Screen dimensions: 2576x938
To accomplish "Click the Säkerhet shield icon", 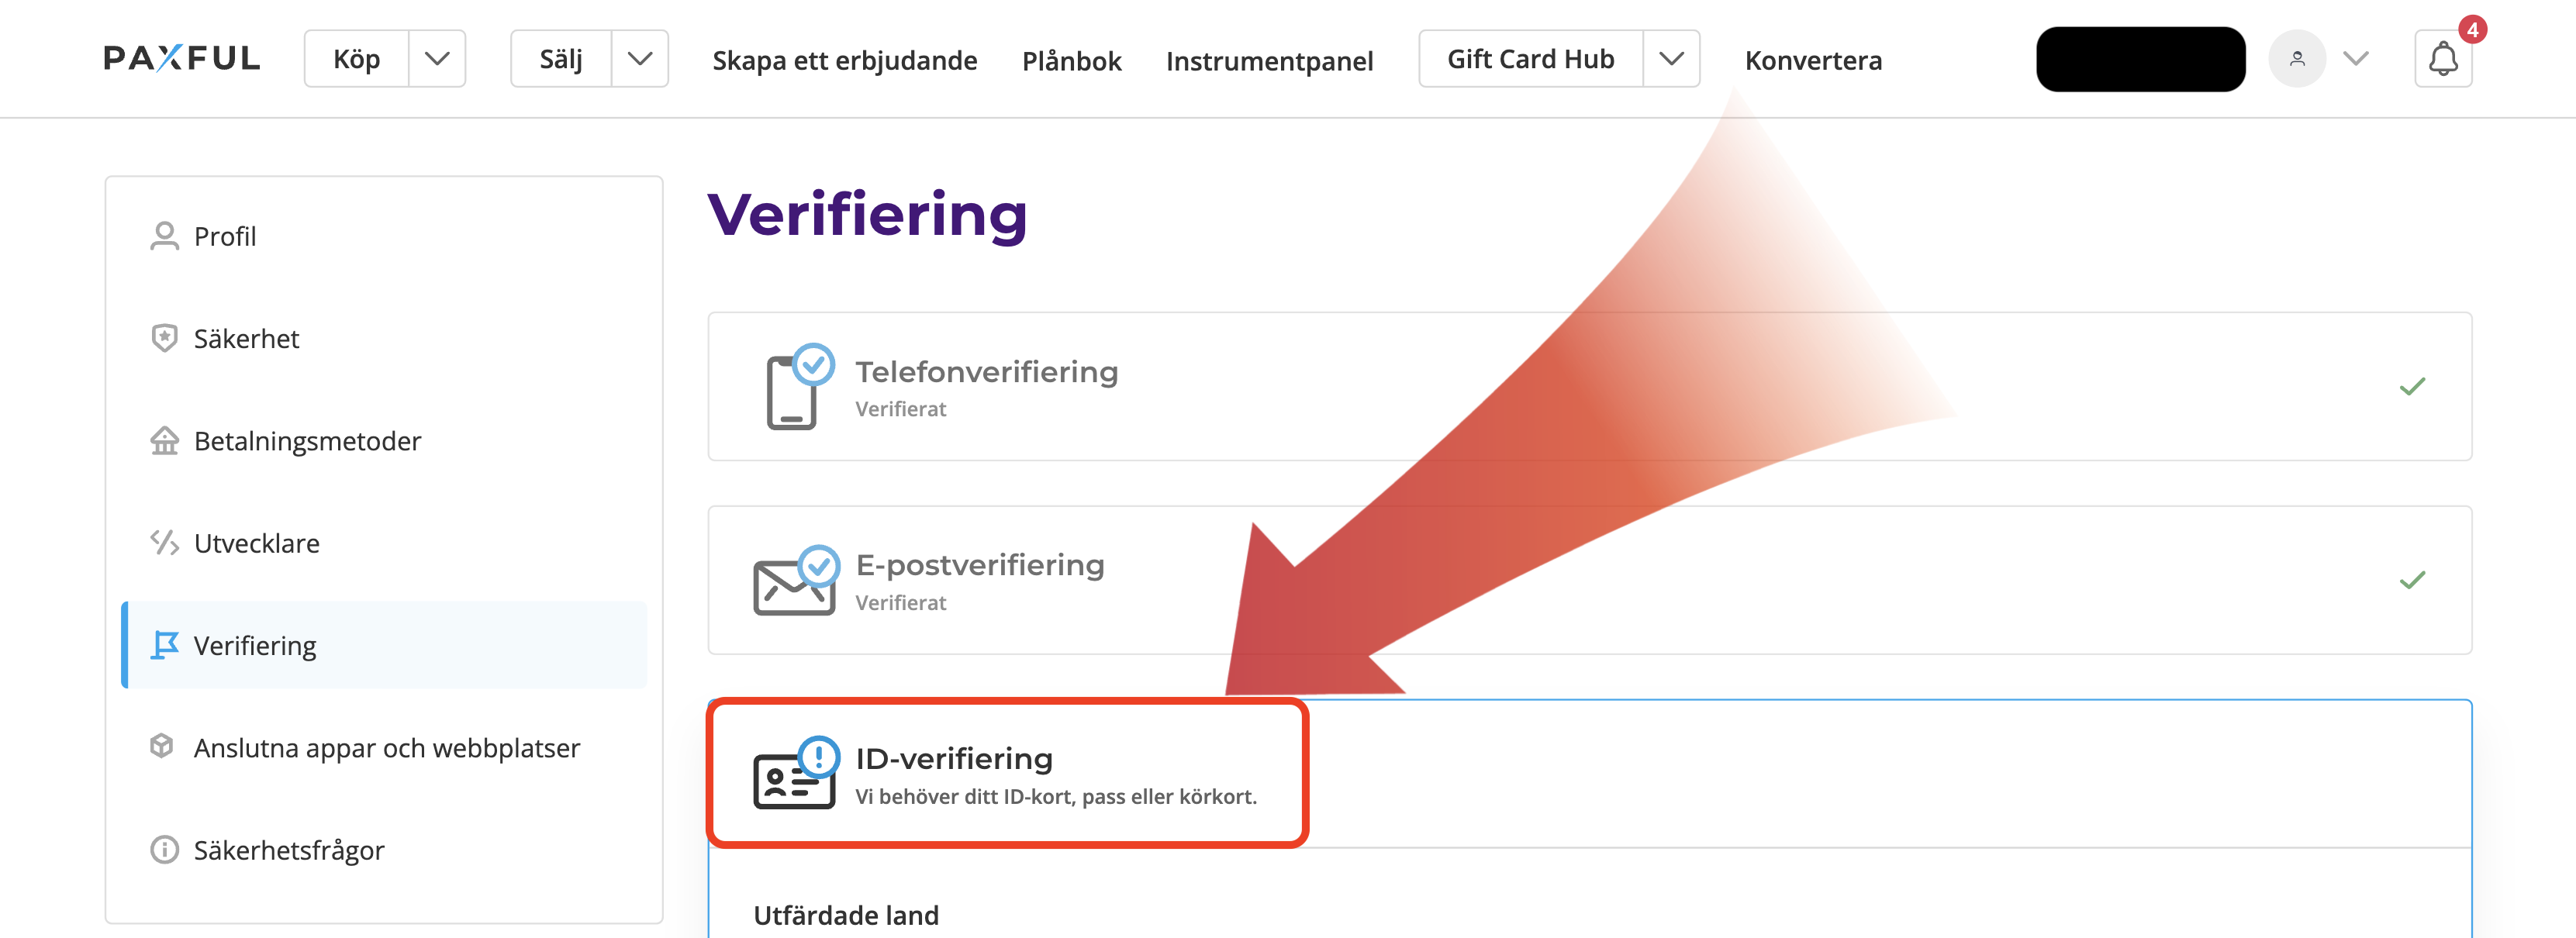I will (x=164, y=338).
